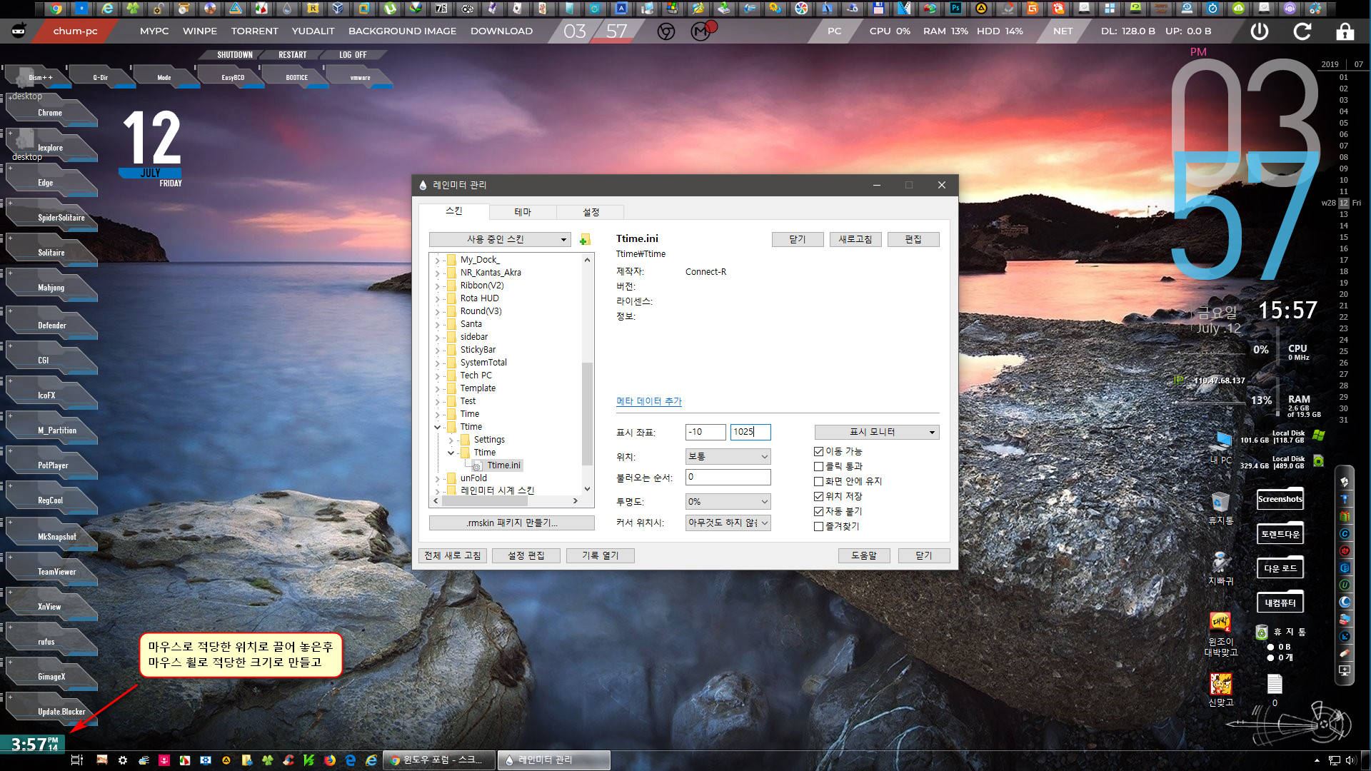Click the refresh arrow icon on the top bar
The width and height of the screenshot is (1371, 771).
coord(1302,31)
